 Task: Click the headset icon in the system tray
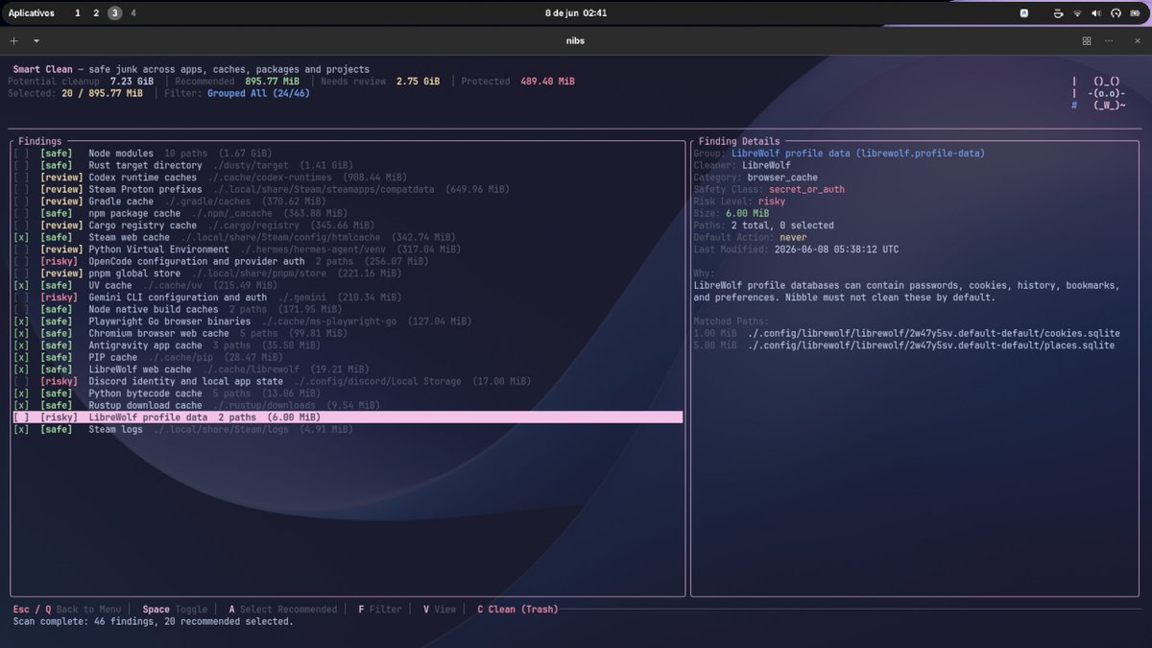click(x=1116, y=13)
